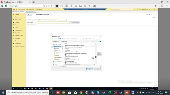
Task: Click 1C back navigation arrow
Action: click(x=28, y=15)
